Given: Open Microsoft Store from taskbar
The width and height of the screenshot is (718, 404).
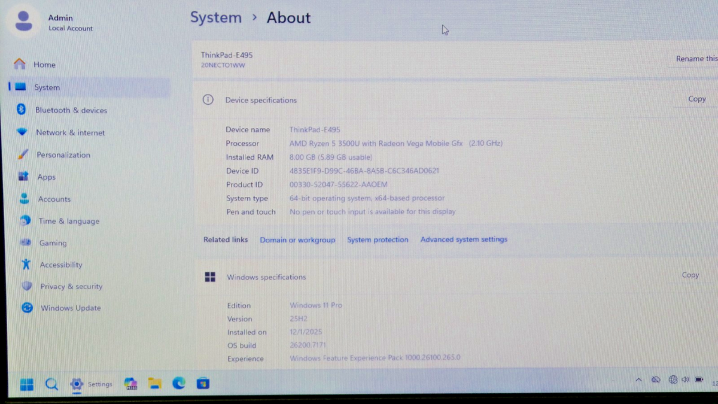Looking at the screenshot, I should [x=203, y=384].
